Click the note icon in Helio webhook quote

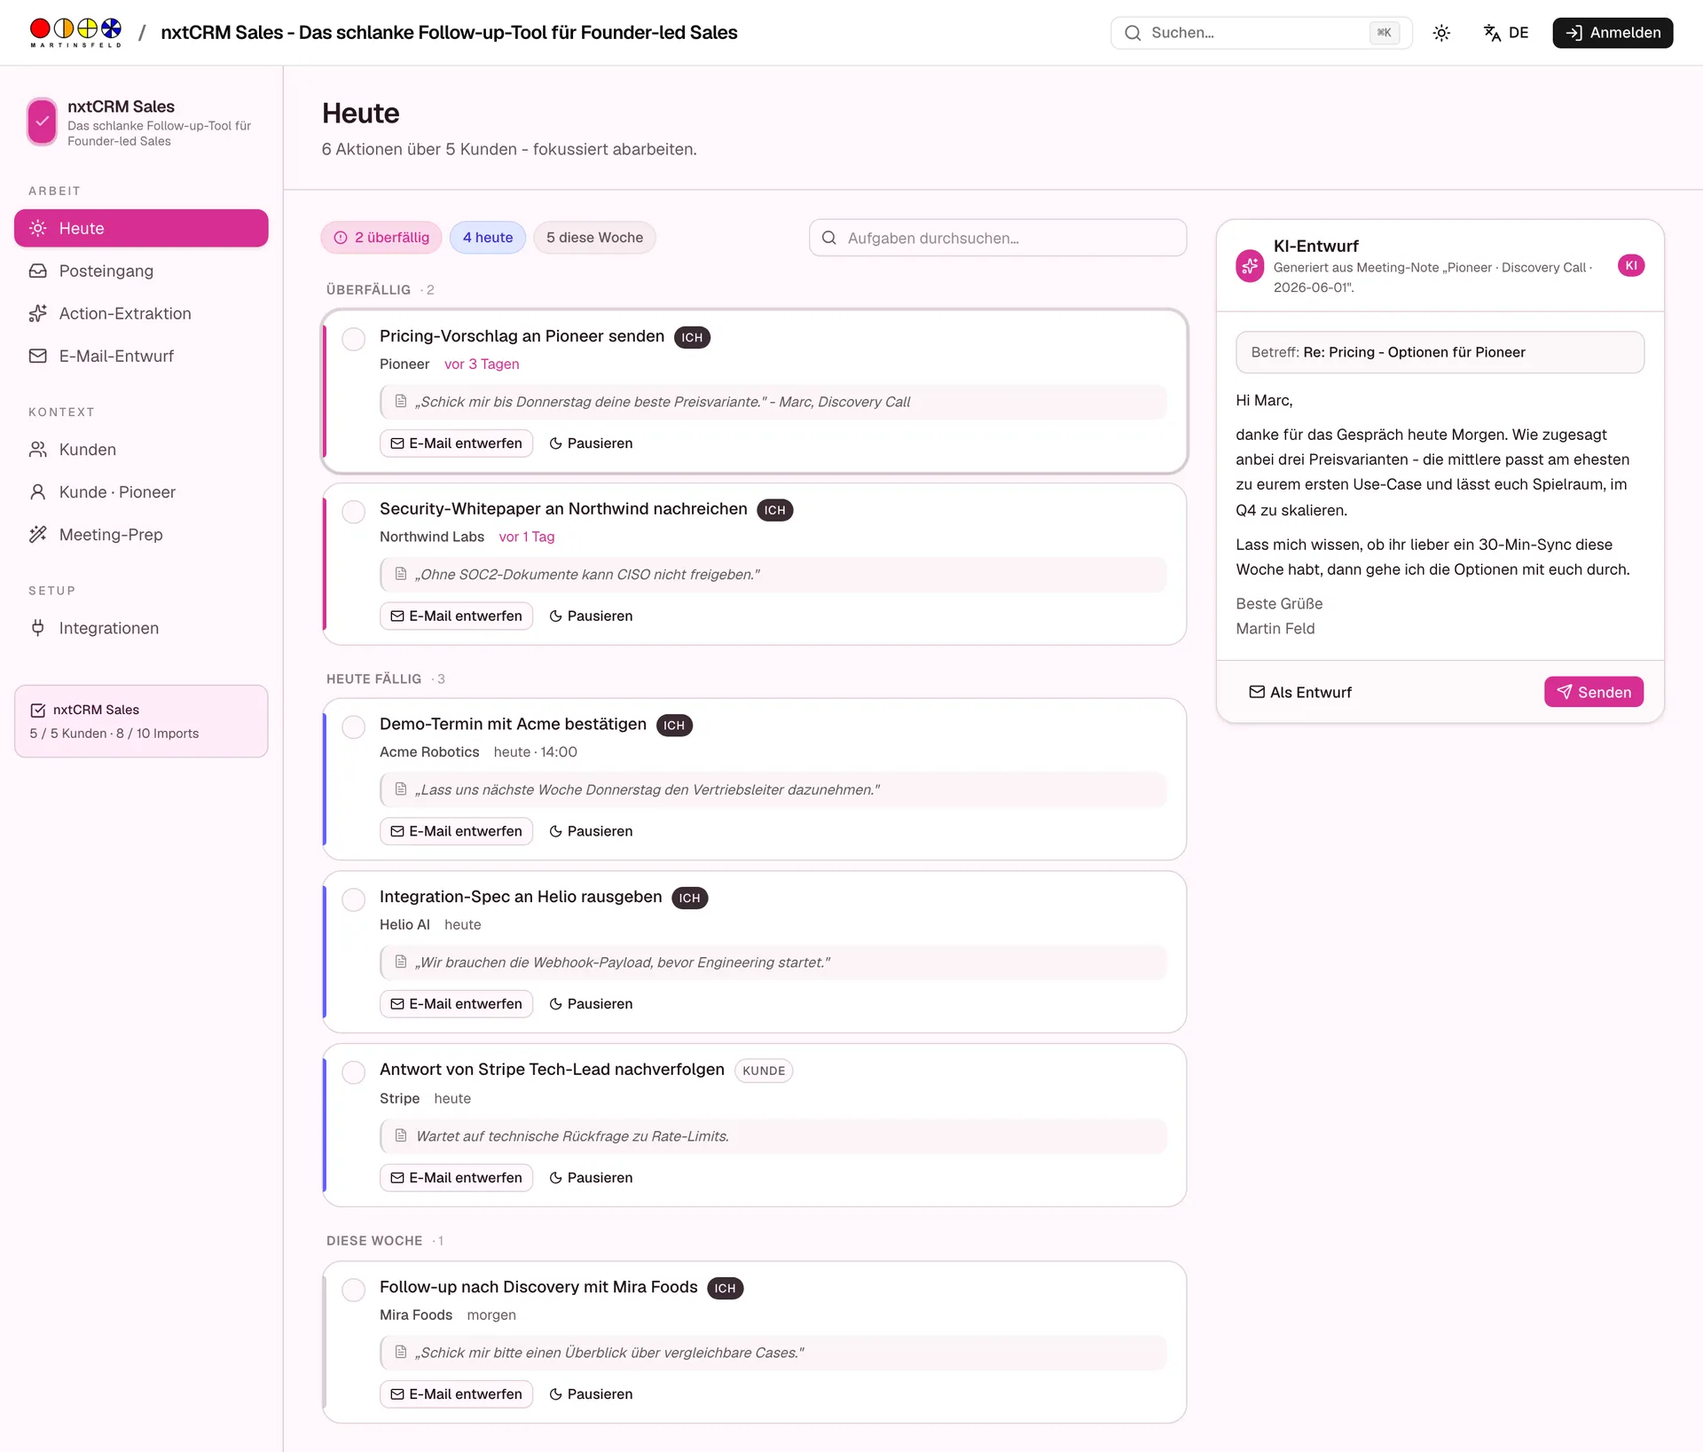coord(401,961)
